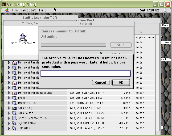Focus the archive password field
The height and width of the screenshot is (136, 172).
click(x=86, y=74)
